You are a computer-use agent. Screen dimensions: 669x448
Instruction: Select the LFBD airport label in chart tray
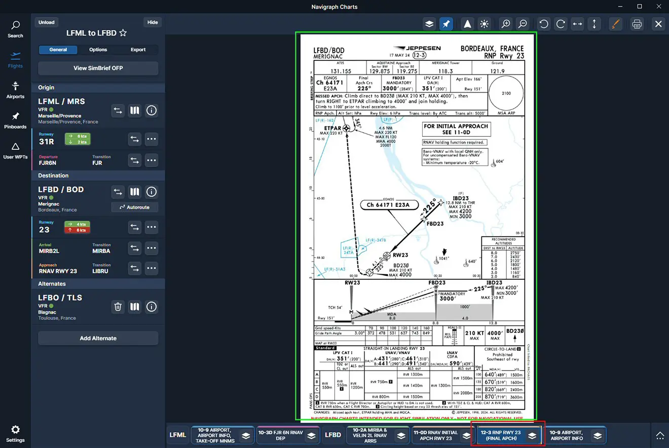332,435
